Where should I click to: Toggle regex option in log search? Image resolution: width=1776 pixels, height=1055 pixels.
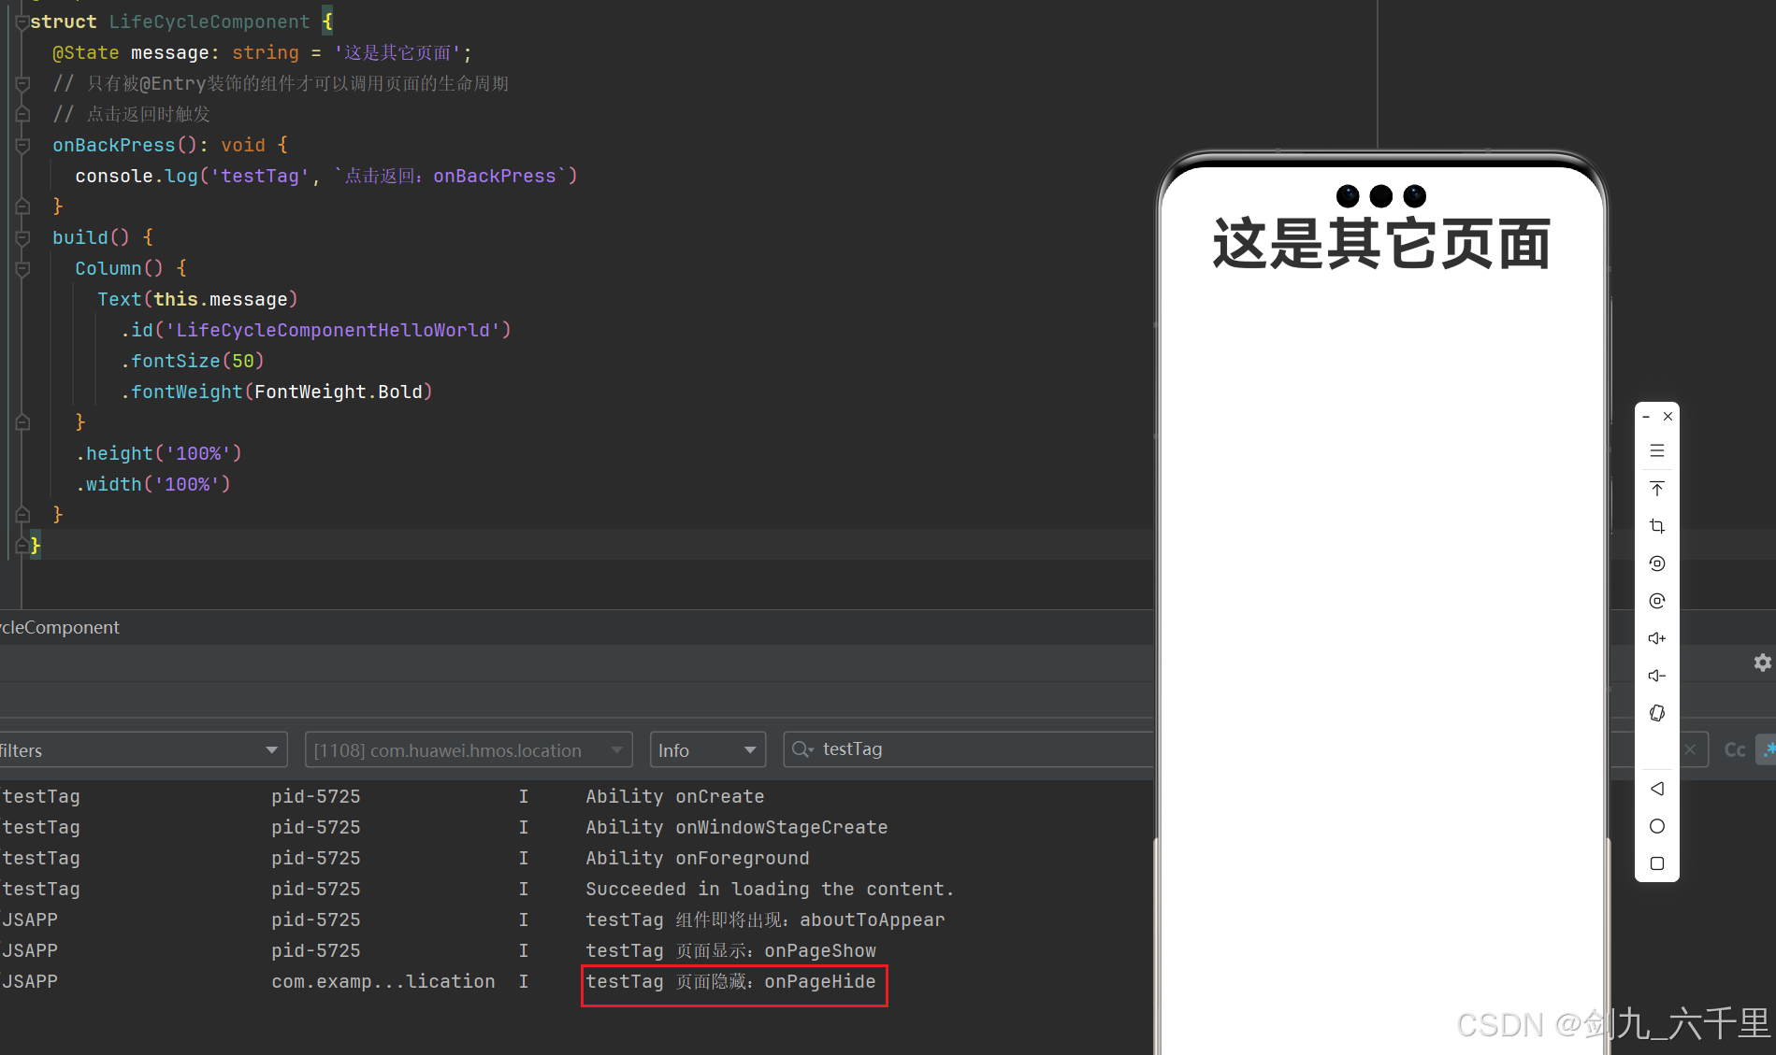[x=1768, y=749]
